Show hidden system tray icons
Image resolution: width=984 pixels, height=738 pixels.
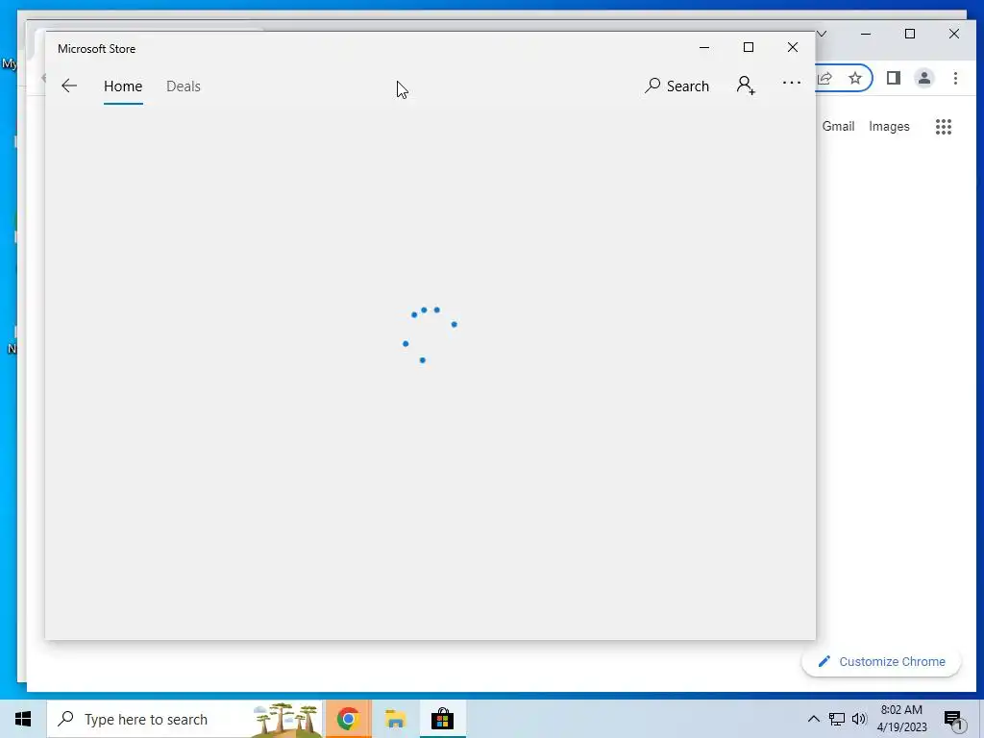pos(813,719)
